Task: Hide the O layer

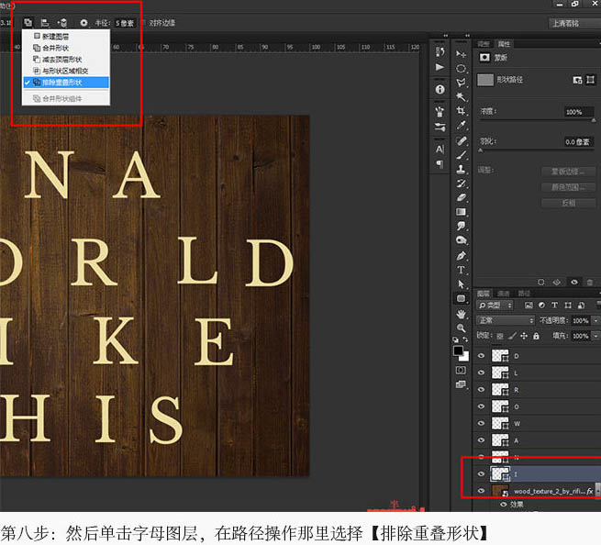Action: click(482, 406)
